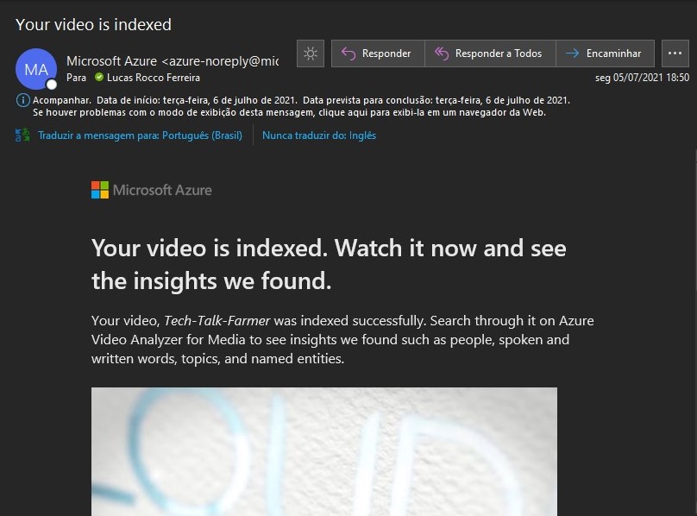Click the green presence icon by Lucas
697x516 pixels.
[x=99, y=78]
